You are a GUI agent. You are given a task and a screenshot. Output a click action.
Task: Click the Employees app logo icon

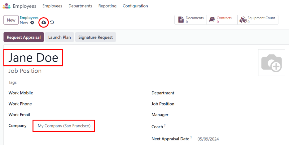point(7,6)
